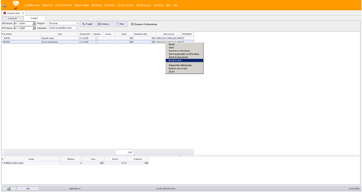Click the status bar connection icon
362x193 pixels.
(x=9, y=189)
